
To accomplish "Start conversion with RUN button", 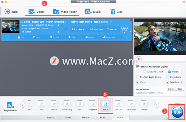I will 178,112.
